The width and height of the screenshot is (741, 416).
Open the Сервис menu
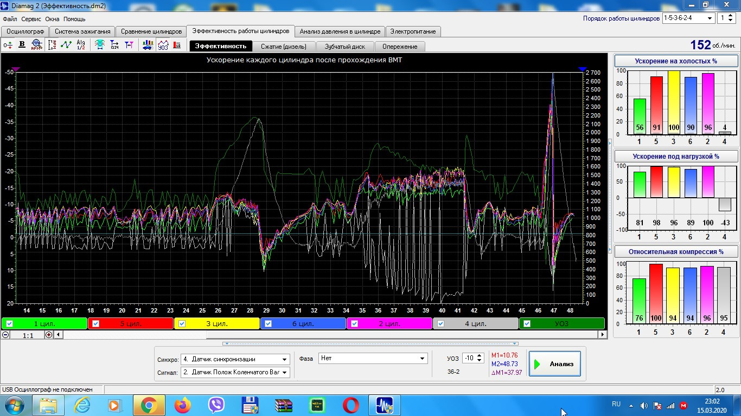click(31, 19)
